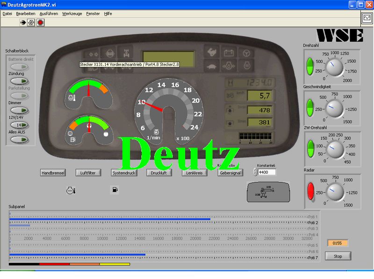Toggle the Parkstellung switch
The image size is (374, 279).
pos(20,96)
